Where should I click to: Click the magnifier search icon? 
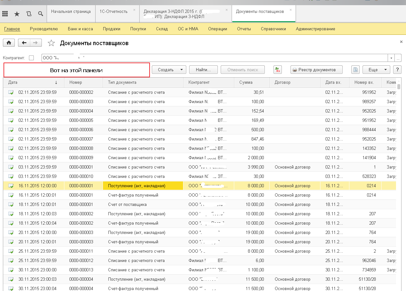click(x=41, y=14)
